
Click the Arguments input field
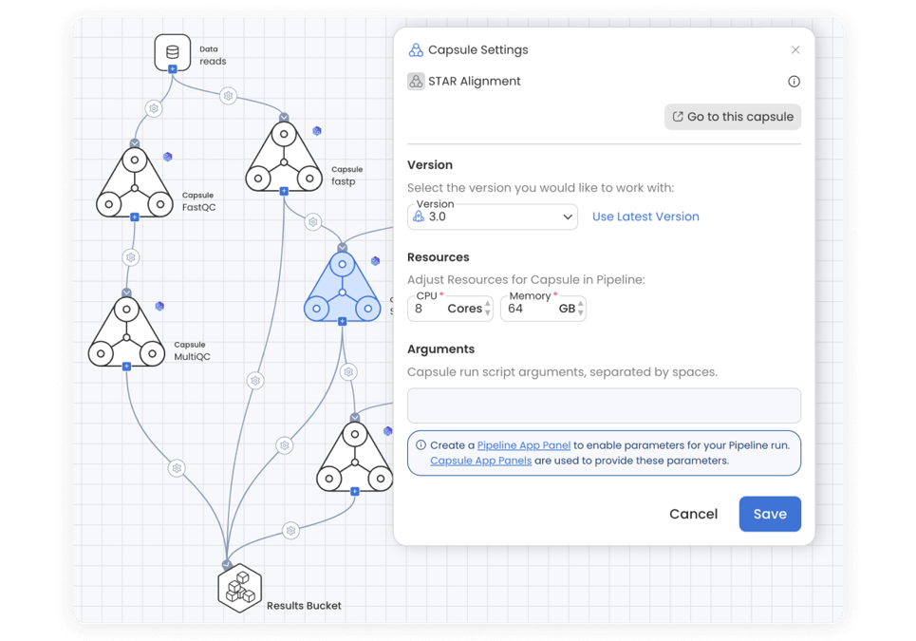(x=604, y=405)
